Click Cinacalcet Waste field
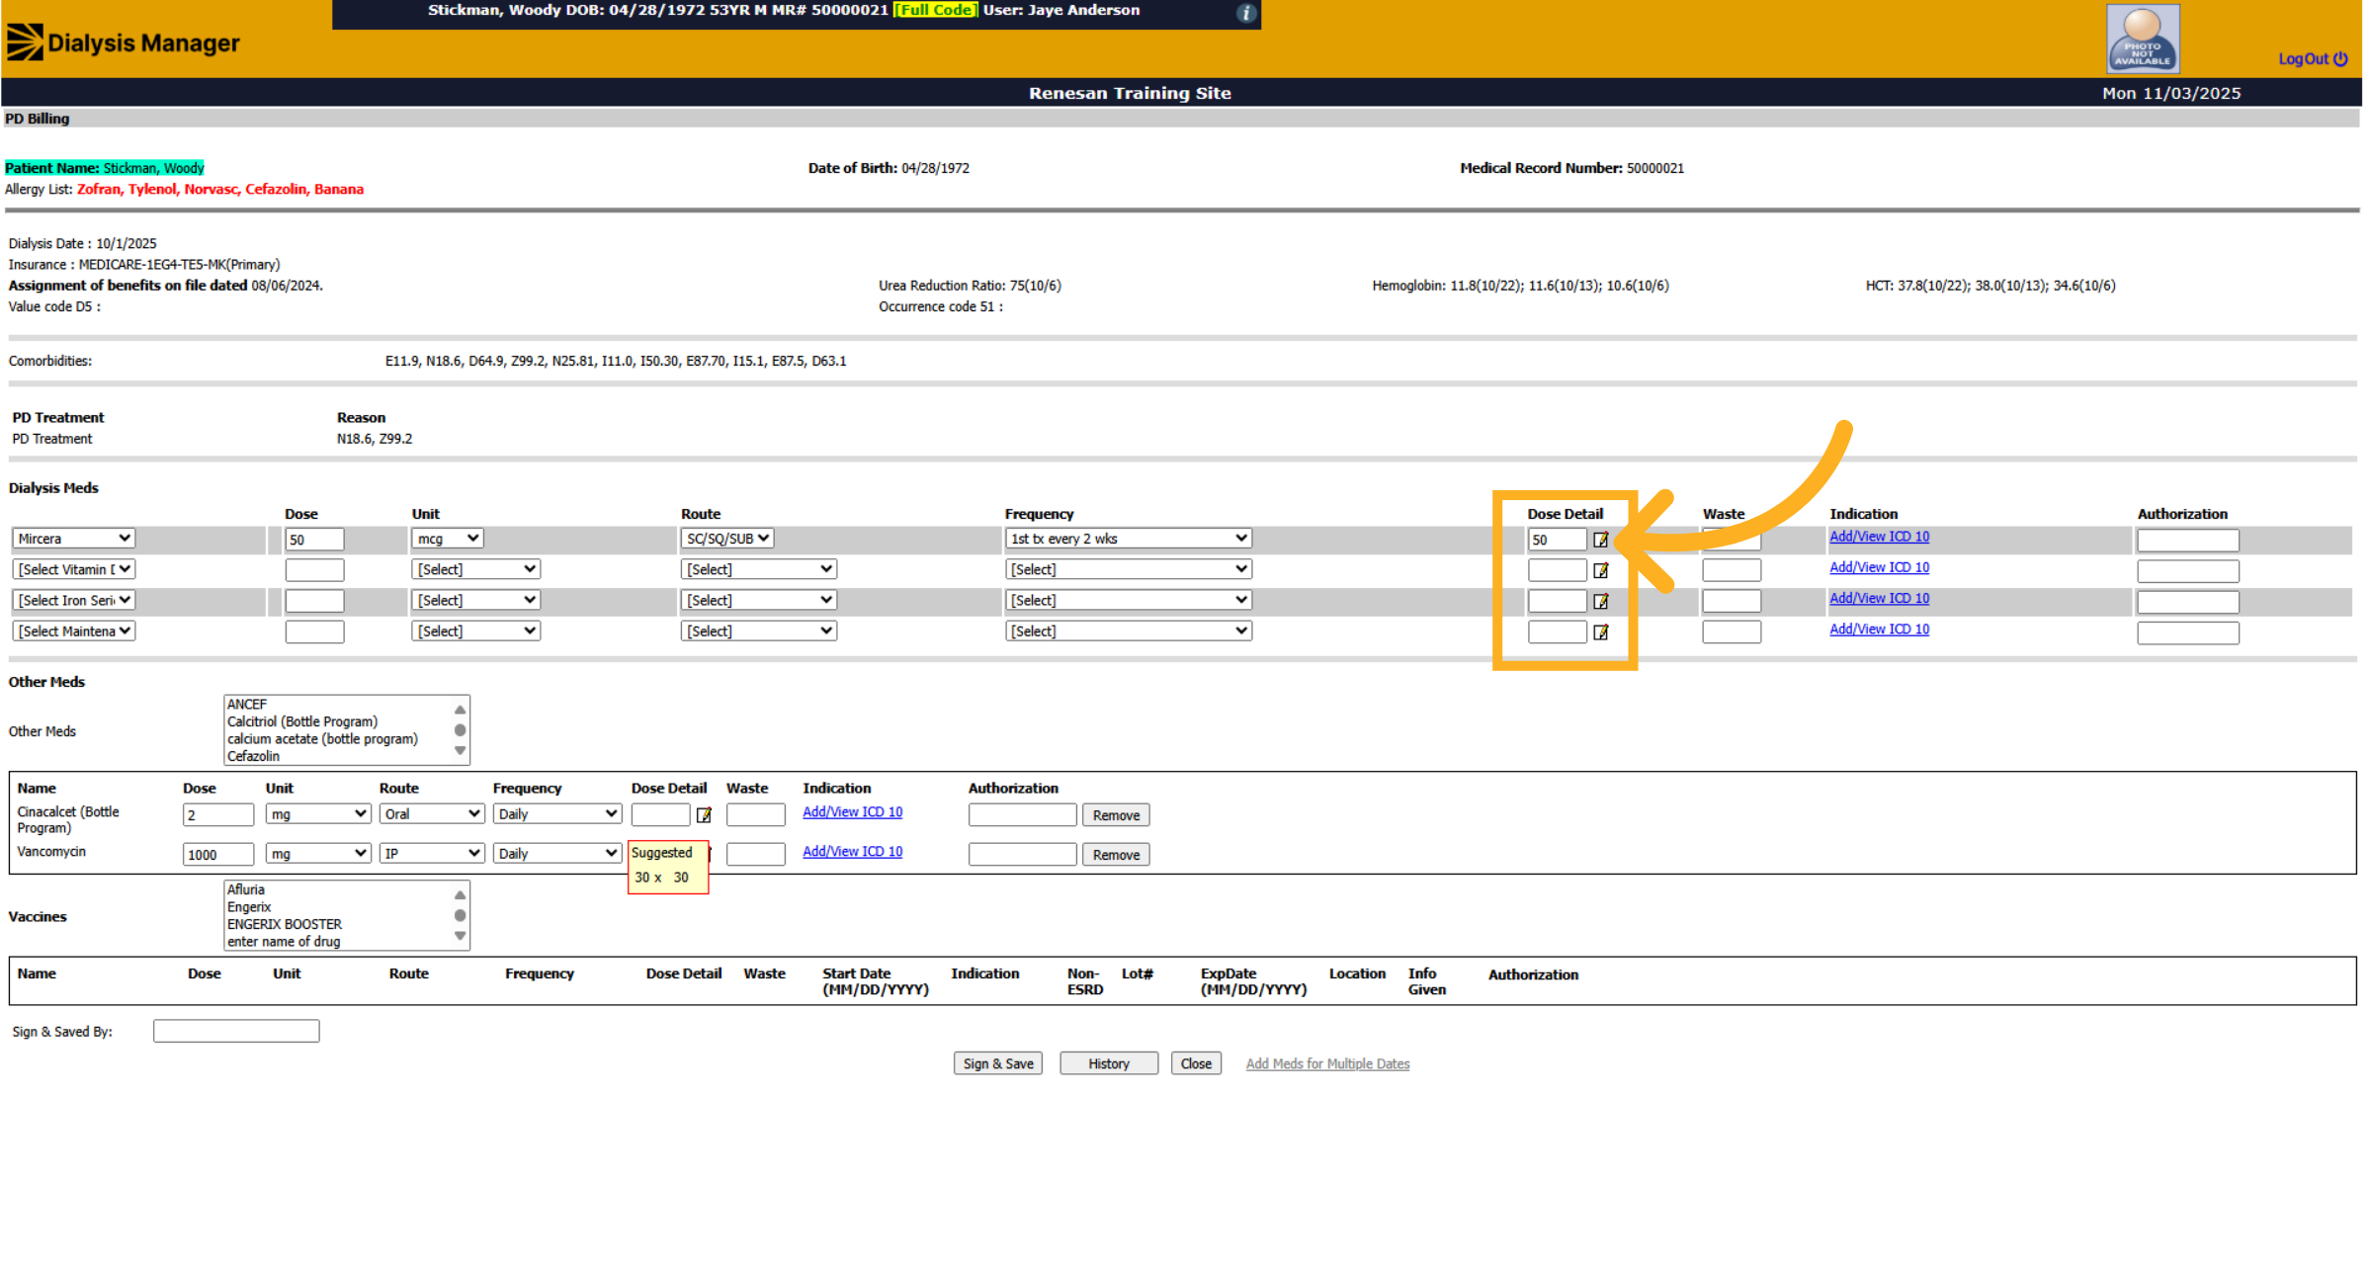Screen dimensions: 2372x1265 (x=756, y=814)
